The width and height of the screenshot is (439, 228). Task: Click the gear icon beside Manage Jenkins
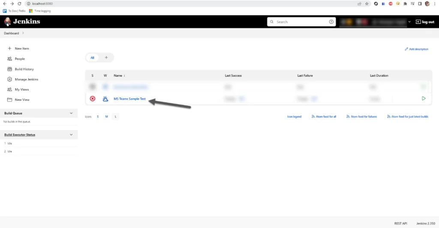[x=9, y=80]
